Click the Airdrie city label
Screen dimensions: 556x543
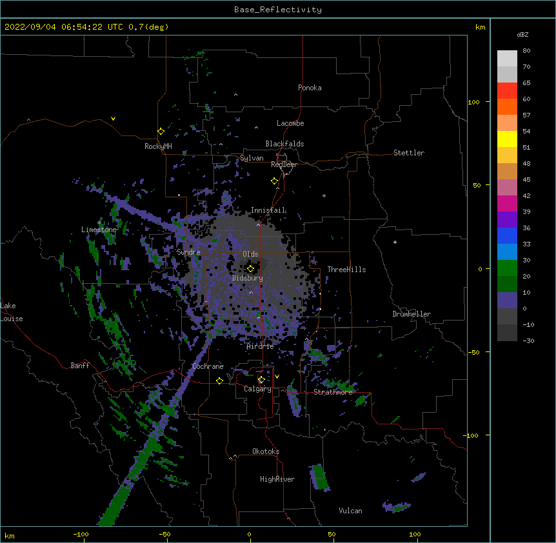click(x=261, y=346)
